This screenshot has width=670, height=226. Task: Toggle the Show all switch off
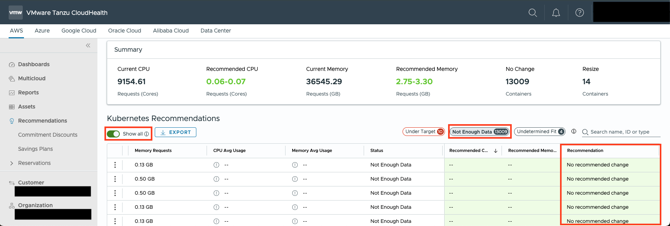tap(113, 134)
